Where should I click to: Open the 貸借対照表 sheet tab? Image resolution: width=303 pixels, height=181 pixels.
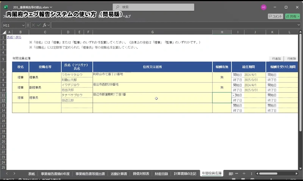coord(141,173)
